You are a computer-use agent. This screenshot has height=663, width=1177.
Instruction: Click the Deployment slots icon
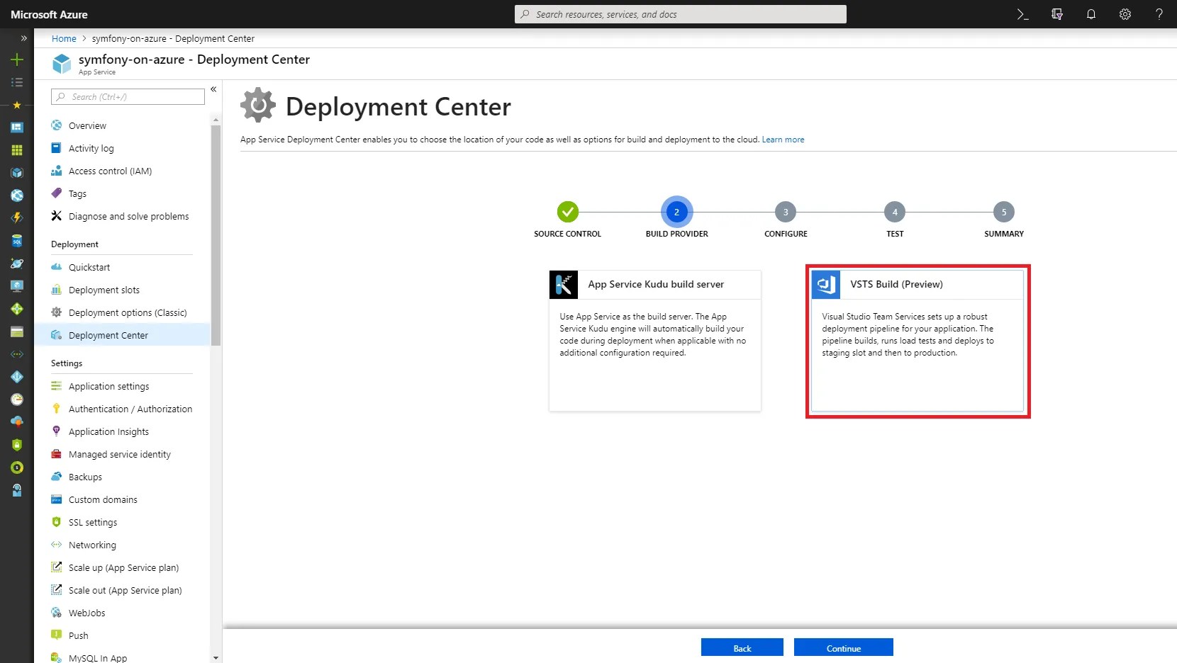tap(57, 290)
